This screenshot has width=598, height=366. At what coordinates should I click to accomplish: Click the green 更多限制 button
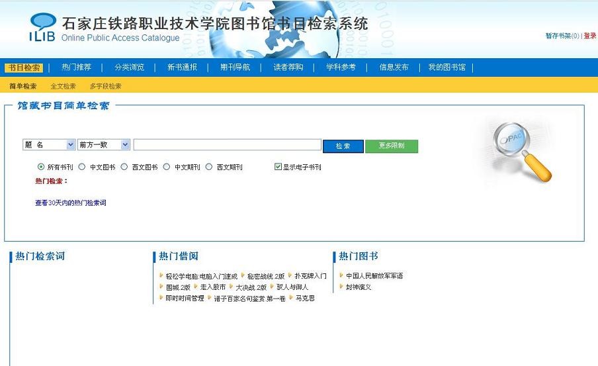(391, 146)
